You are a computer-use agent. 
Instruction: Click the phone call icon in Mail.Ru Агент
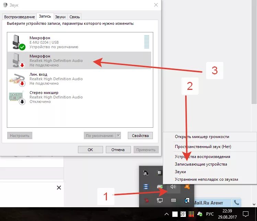click(x=236, y=203)
